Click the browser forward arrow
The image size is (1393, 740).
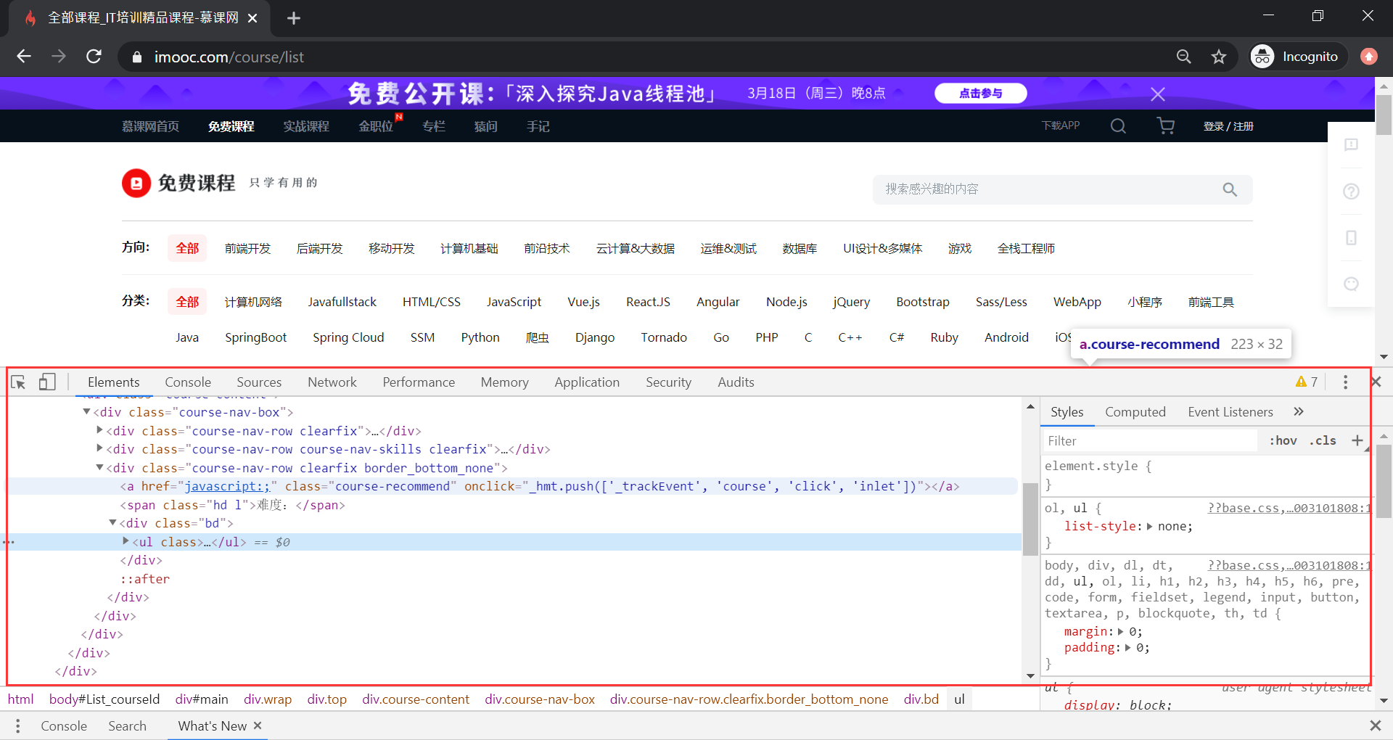[x=59, y=57]
